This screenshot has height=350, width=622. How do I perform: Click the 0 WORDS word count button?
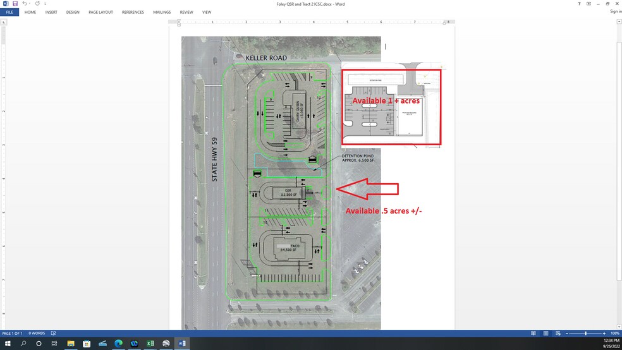click(x=36, y=333)
